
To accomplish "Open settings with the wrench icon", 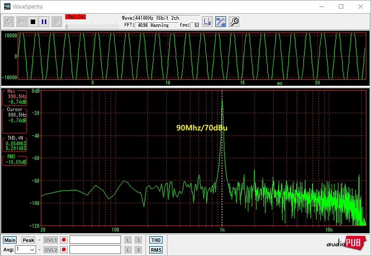I will 234,21.
